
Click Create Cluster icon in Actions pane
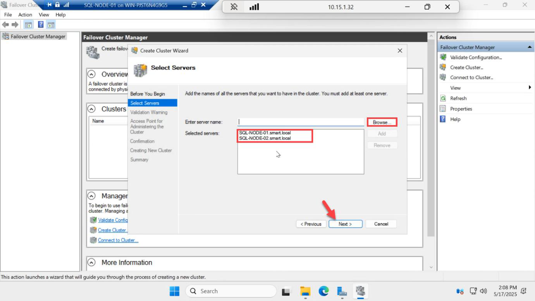pyautogui.click(x=443, y=67)
